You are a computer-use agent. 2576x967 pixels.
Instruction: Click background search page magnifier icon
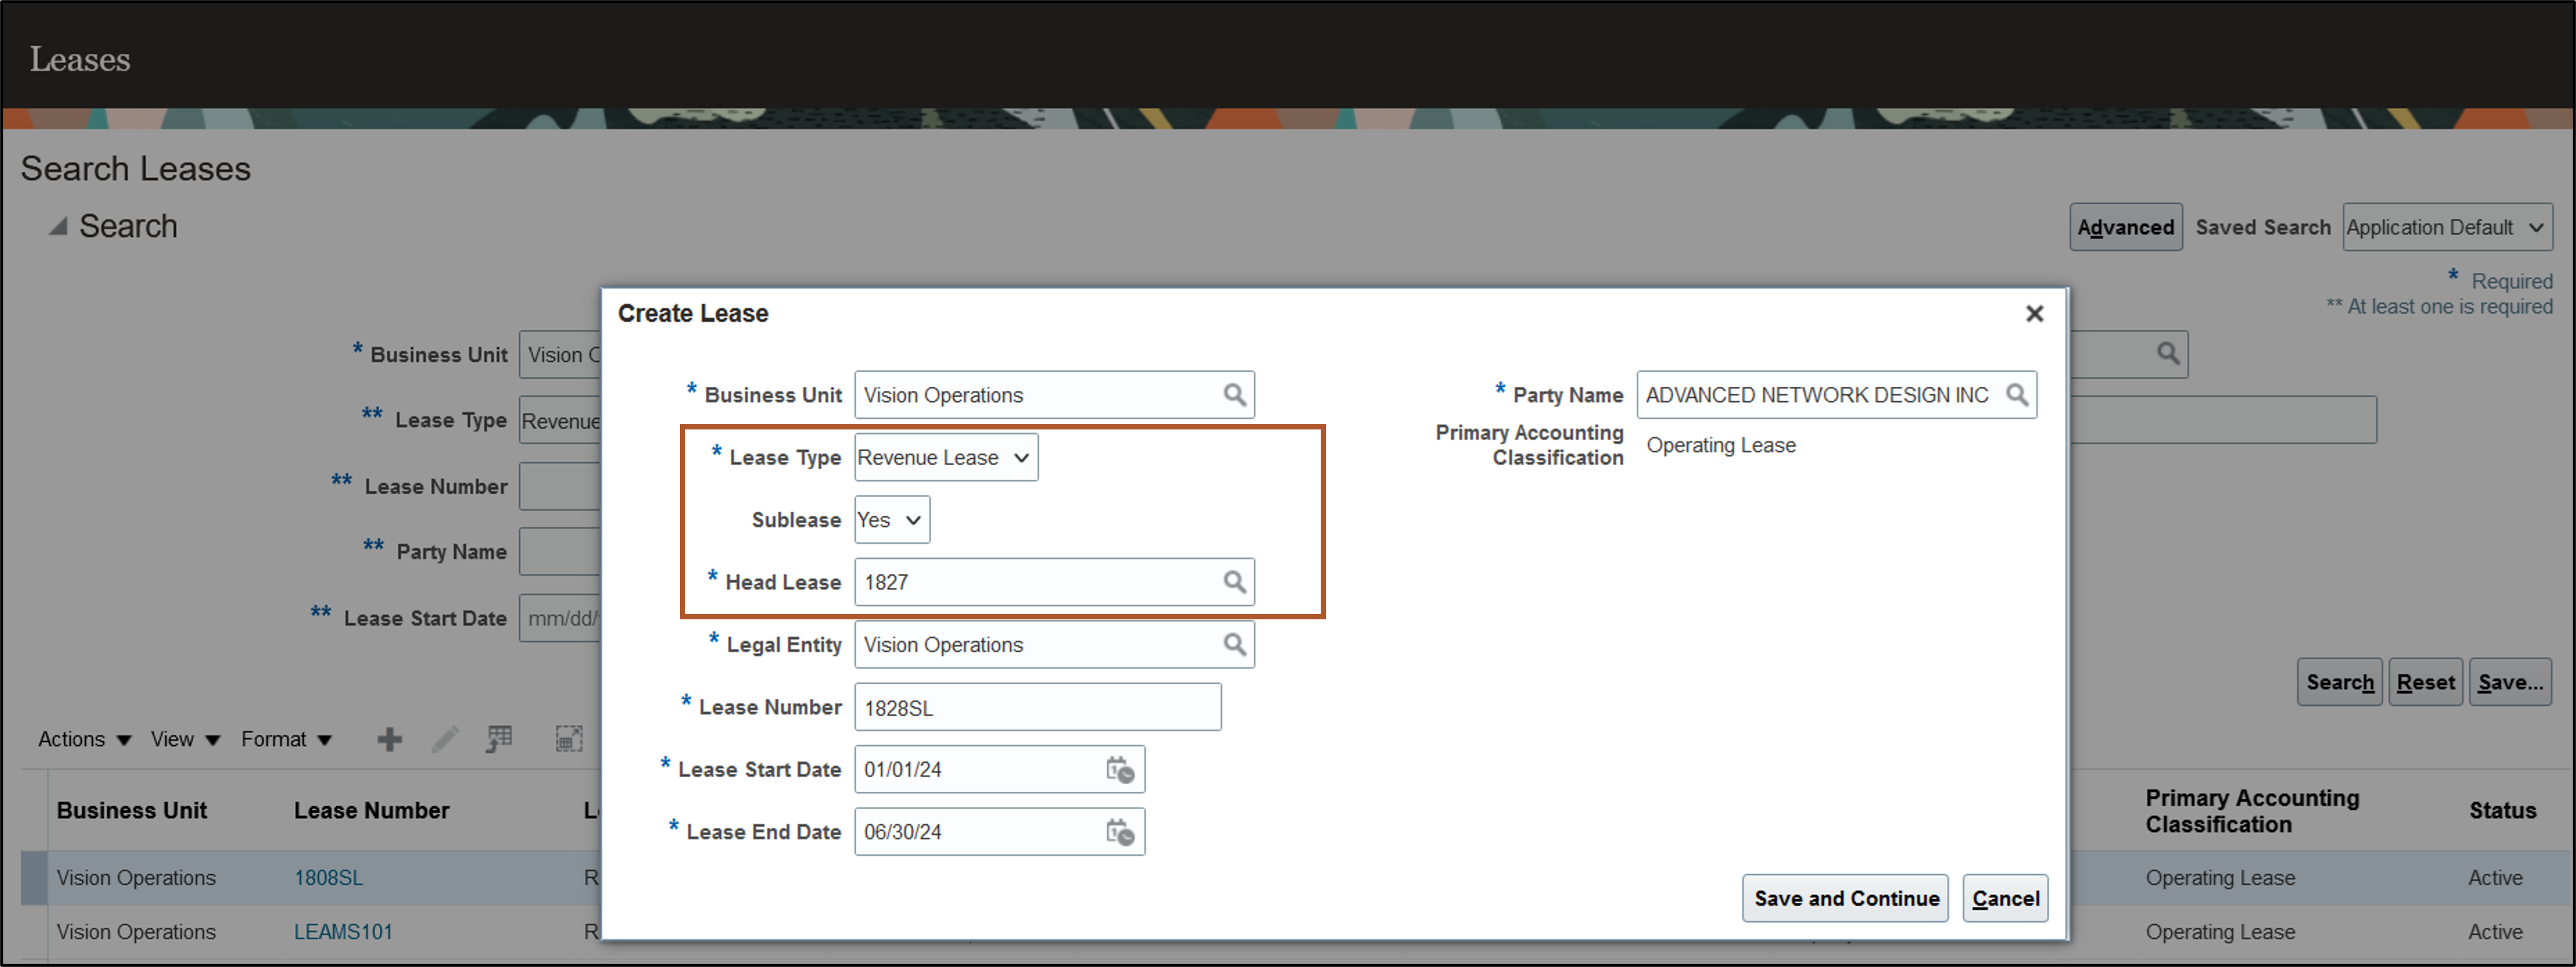coord(2167,353)
